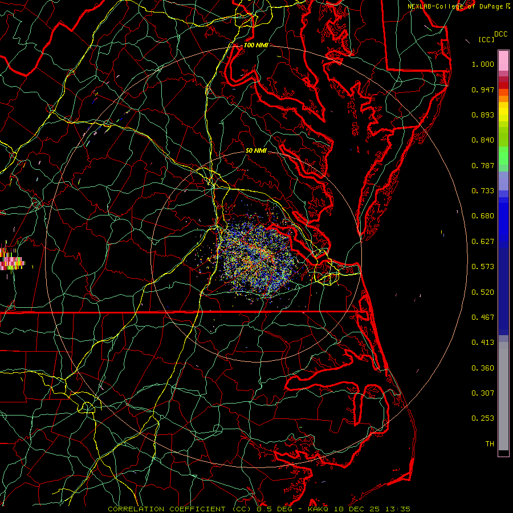
Task: Click the Correlation Coefficient KAKQ caption
Action: coord(259,509)
